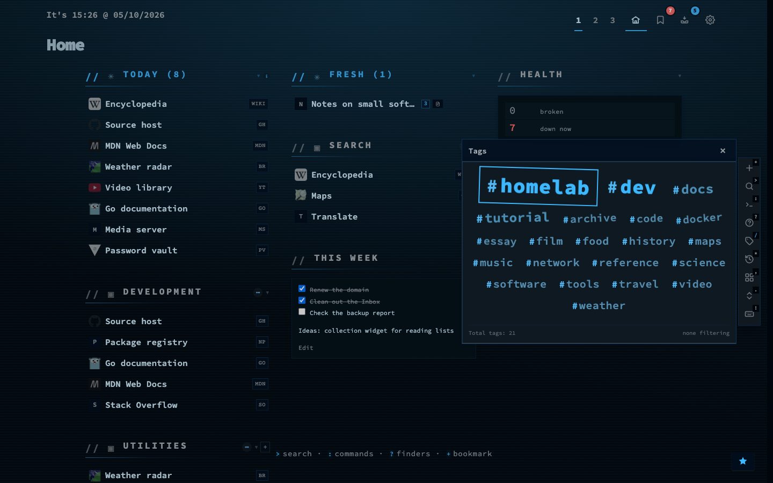This screenshot has height=483, width=773.
Task: Select the #weather tag
Action: 599,305
